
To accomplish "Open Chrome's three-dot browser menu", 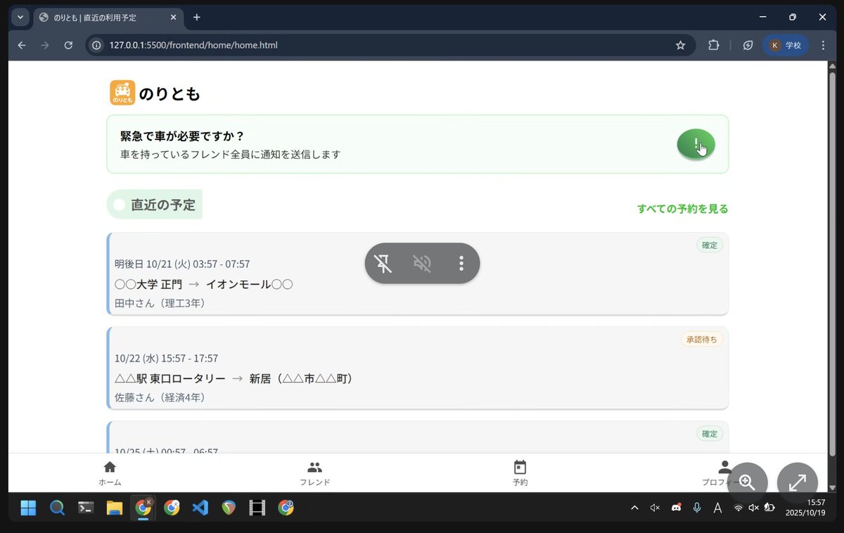I will pyautogui.click(x=823, y=45).
